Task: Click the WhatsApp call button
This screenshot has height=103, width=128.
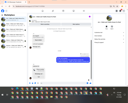Action: pyautogui.click(x=39, y=74)
